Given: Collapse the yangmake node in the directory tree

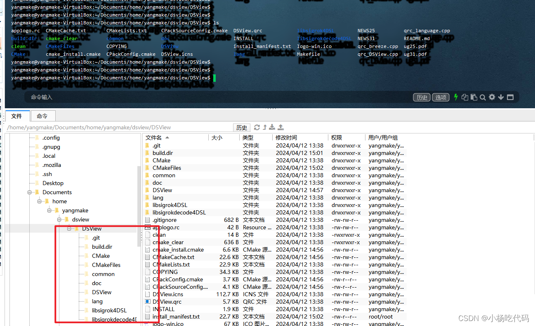Looking at the screenshot, I should pos(49,210).
